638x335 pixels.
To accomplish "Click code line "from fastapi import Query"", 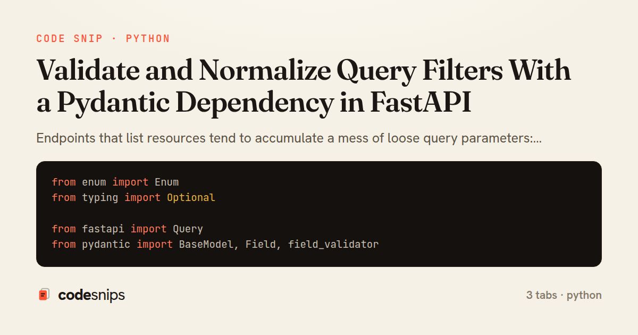I will coord(128,229).
